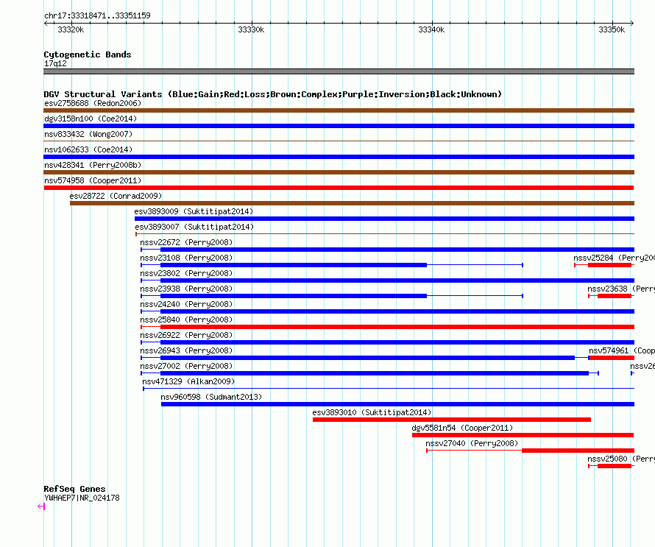Click the nssv25284 red loss feature
655x547 pixels.
pyautogui.click(x=604, y=265)
